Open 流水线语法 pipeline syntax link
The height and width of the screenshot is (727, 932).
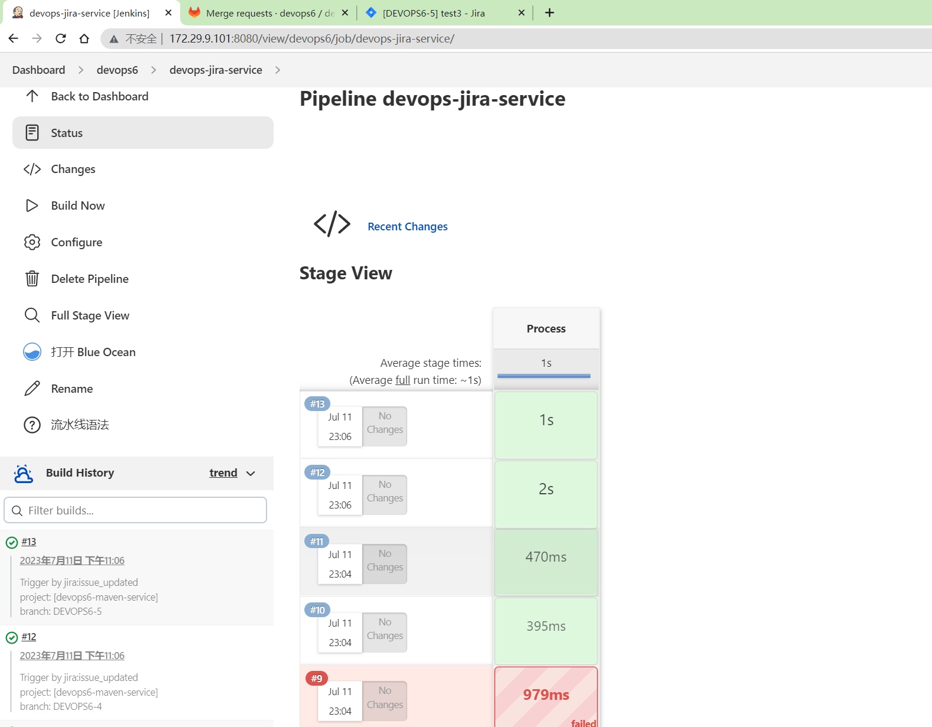[x=80, y=425]
